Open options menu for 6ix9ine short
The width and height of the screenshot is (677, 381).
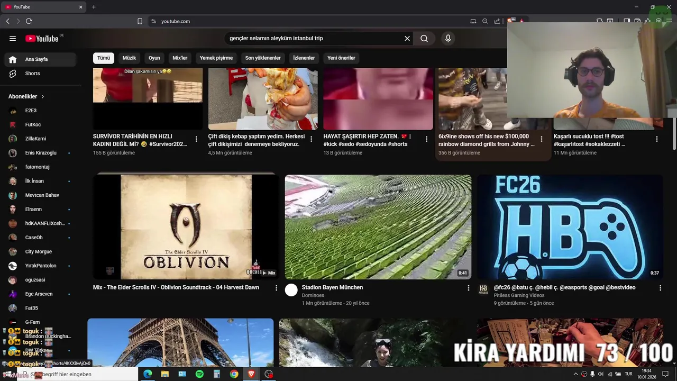point(541,139)
